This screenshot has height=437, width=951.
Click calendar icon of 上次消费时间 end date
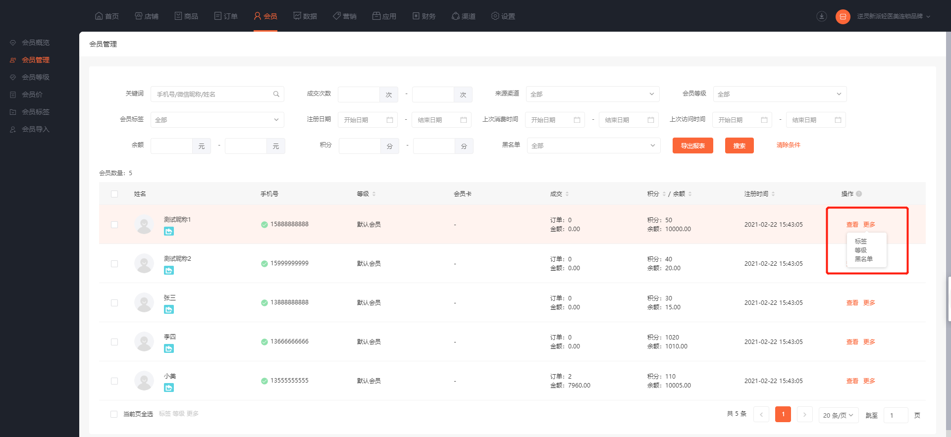pyautogui.click(x=651, y=120)
